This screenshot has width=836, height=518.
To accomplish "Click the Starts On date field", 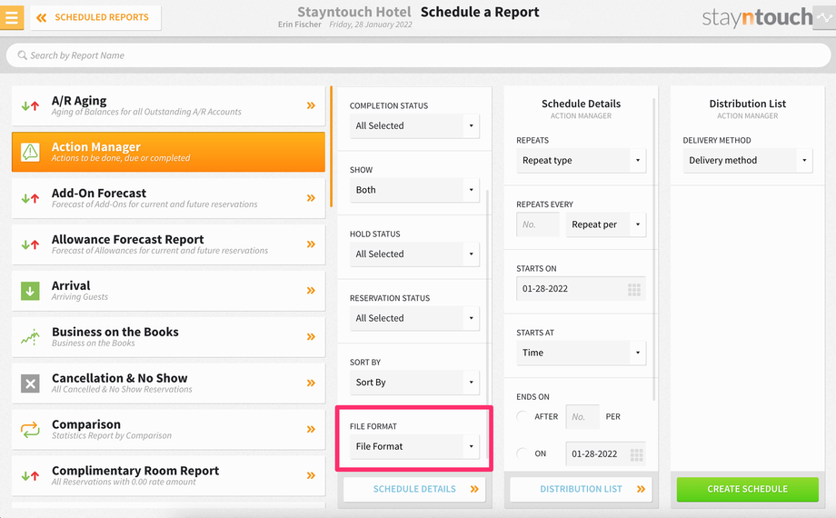I will tap(581, 289).
